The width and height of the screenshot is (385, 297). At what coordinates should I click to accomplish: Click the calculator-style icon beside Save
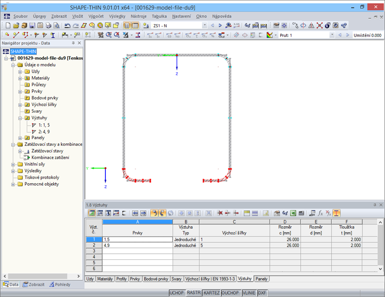coord(40,25)
